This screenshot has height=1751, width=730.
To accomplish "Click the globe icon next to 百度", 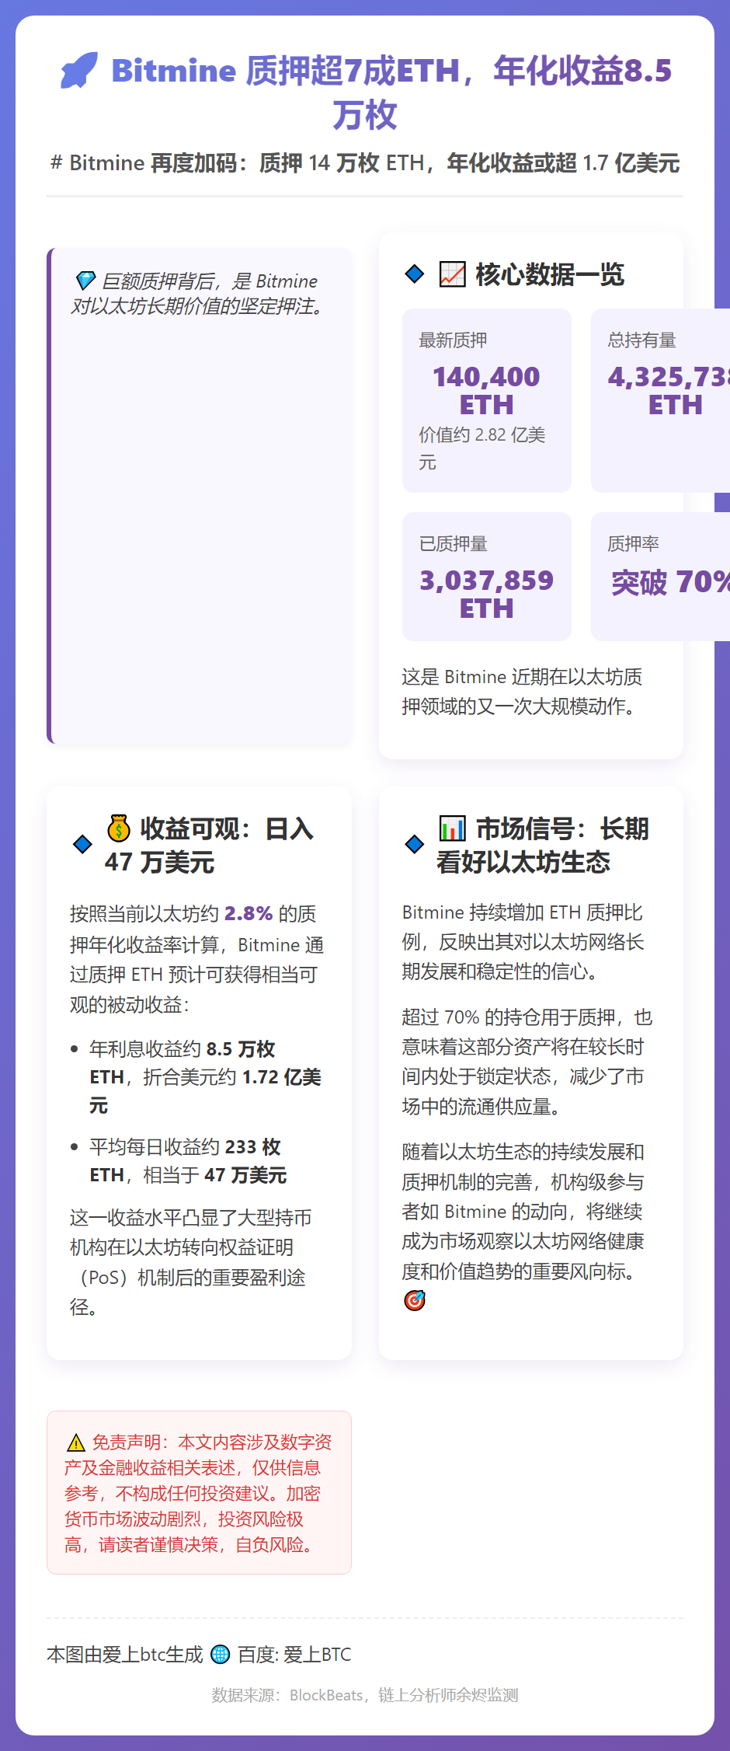I will [221, 1654].
